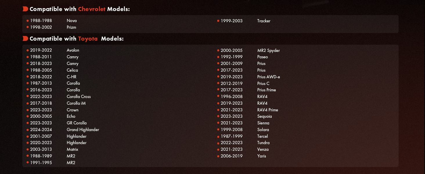The width and height of the screenshot is (425, 174).
Task: Click the red bullet next to 1988-1988 Nova
Action: 28,21
